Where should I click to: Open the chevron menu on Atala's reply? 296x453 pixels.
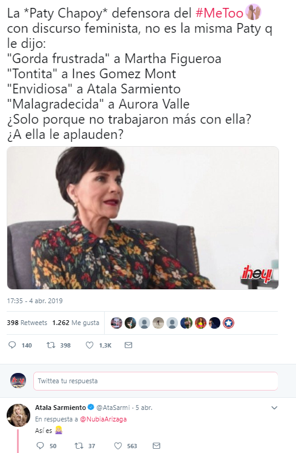click(274, 408)
